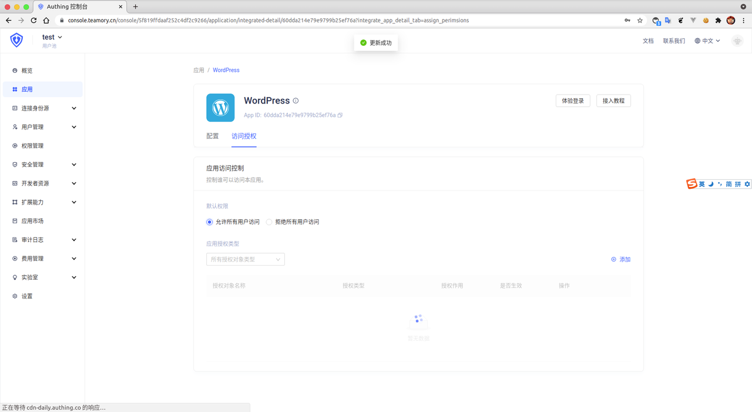Click the WordPress app logo
Image resolution: width=752 pixels, height=412 pixels.
[220, 108]
